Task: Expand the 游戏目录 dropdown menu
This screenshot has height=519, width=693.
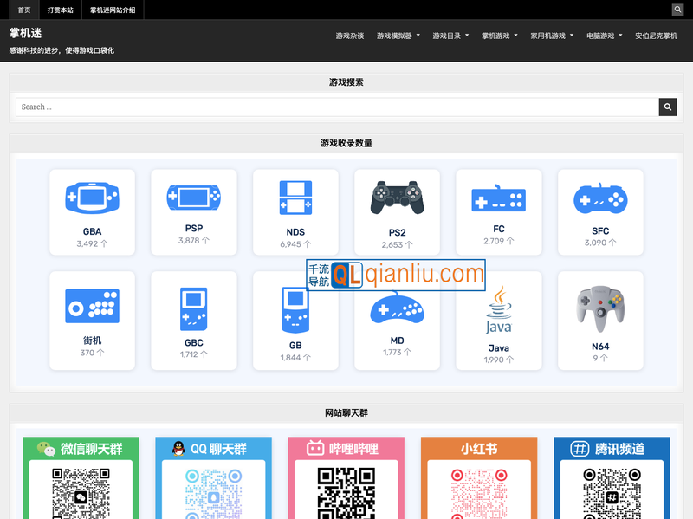Action: coord(451,36)
